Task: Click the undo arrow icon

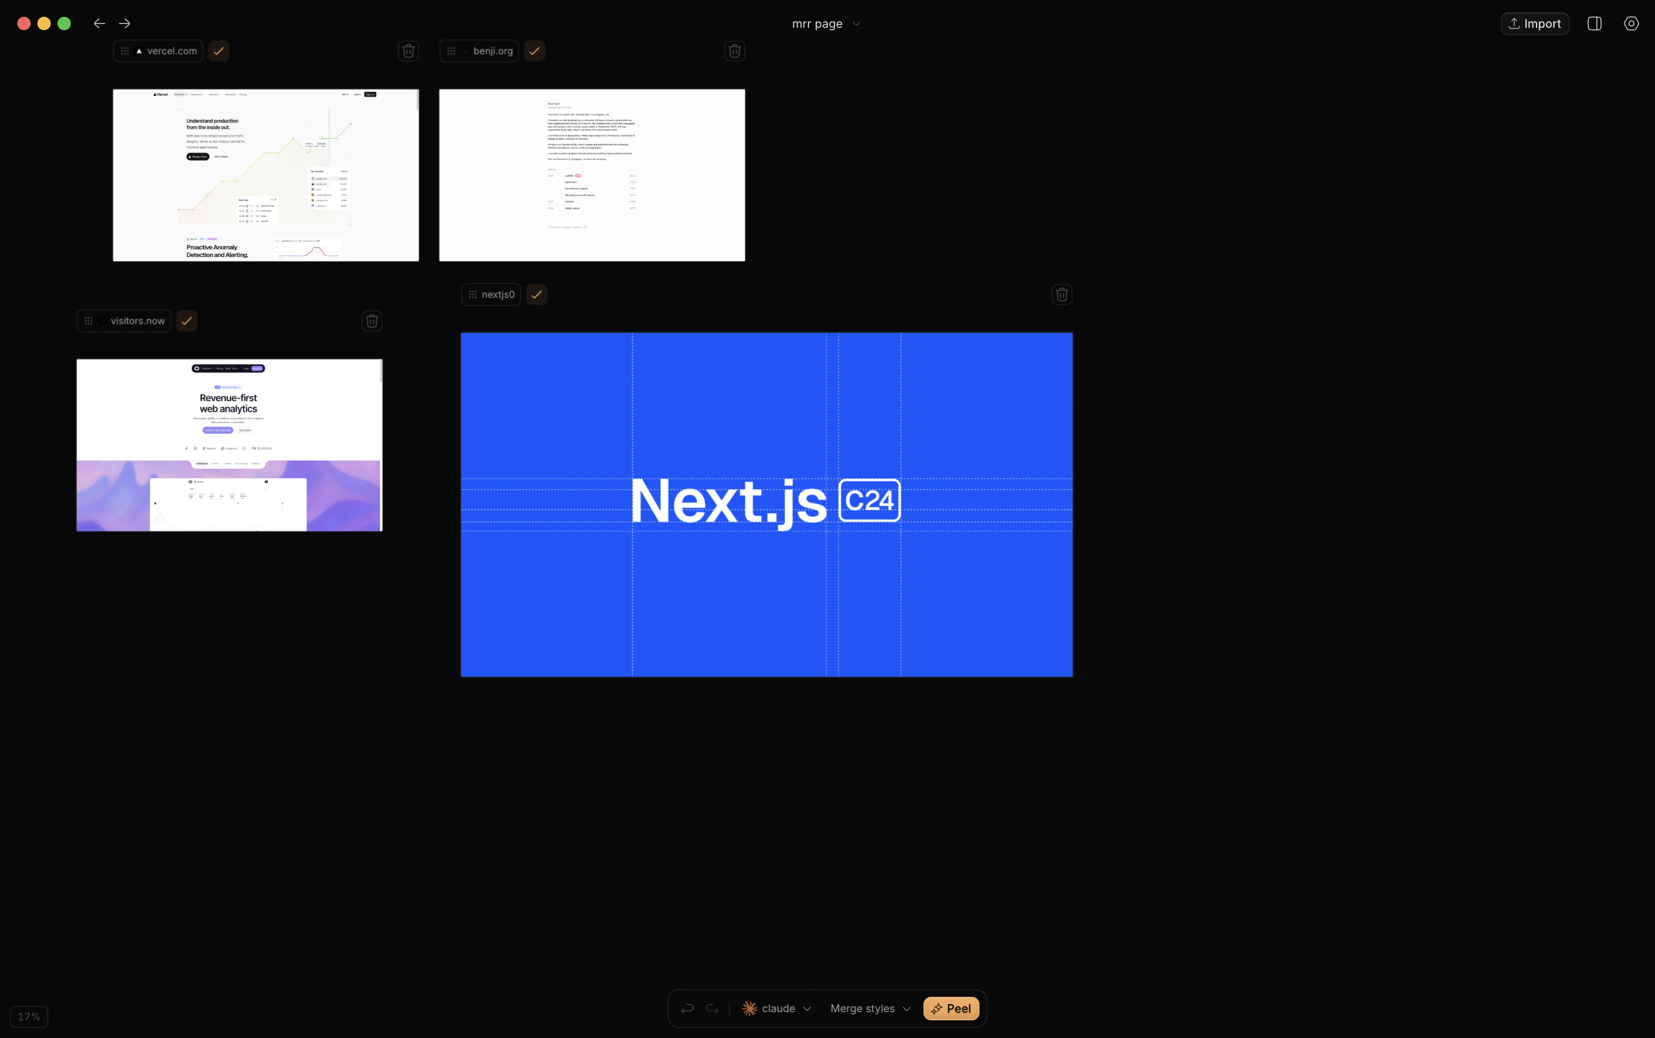Action: click(687, 1008)
